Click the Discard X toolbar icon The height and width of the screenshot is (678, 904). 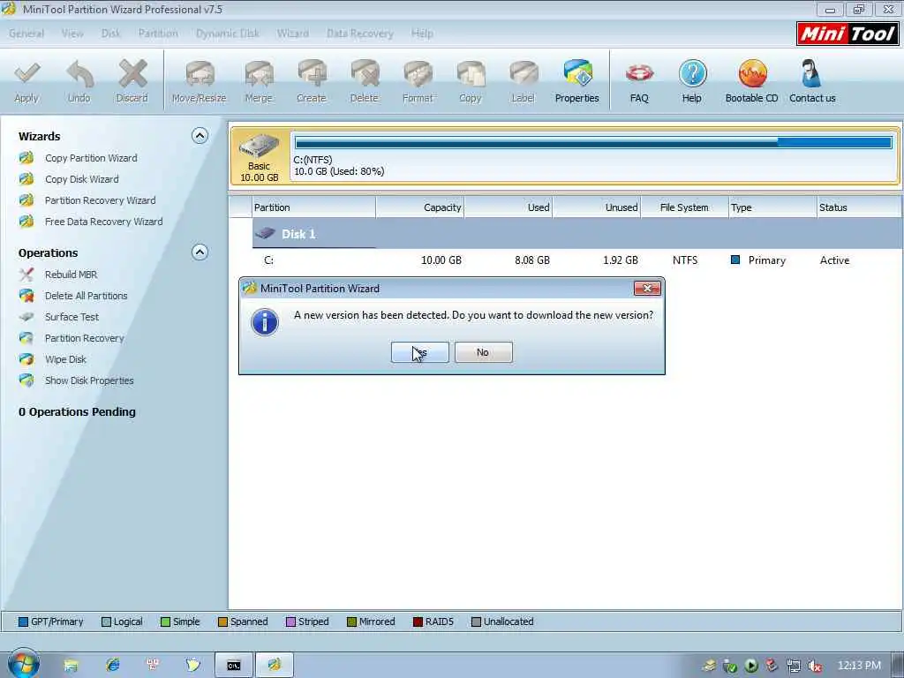[x=132, y=74]
